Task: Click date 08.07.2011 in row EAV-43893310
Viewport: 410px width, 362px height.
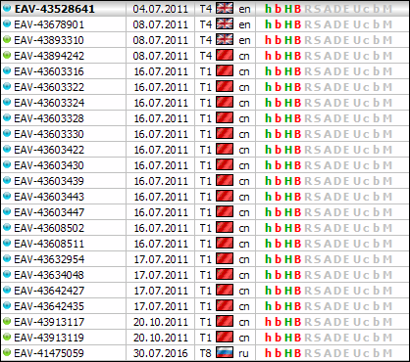Action: [161, 40]
